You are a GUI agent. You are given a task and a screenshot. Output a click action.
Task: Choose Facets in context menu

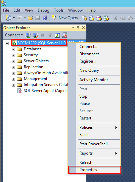coord(94,135)
